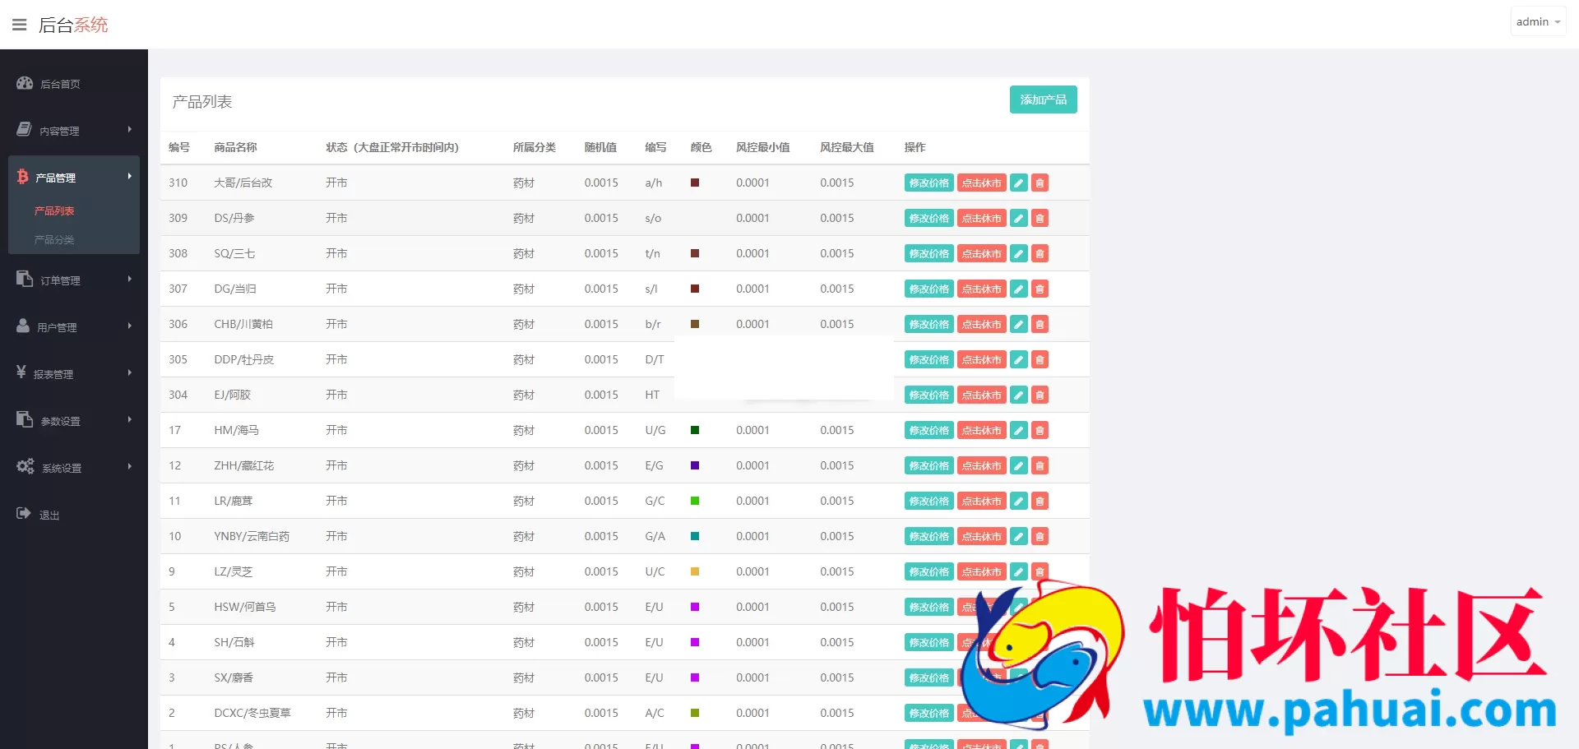Open 产品分类 submenu item
Image resolution: width=1579 pixels, height=749 pixels.
54,240
